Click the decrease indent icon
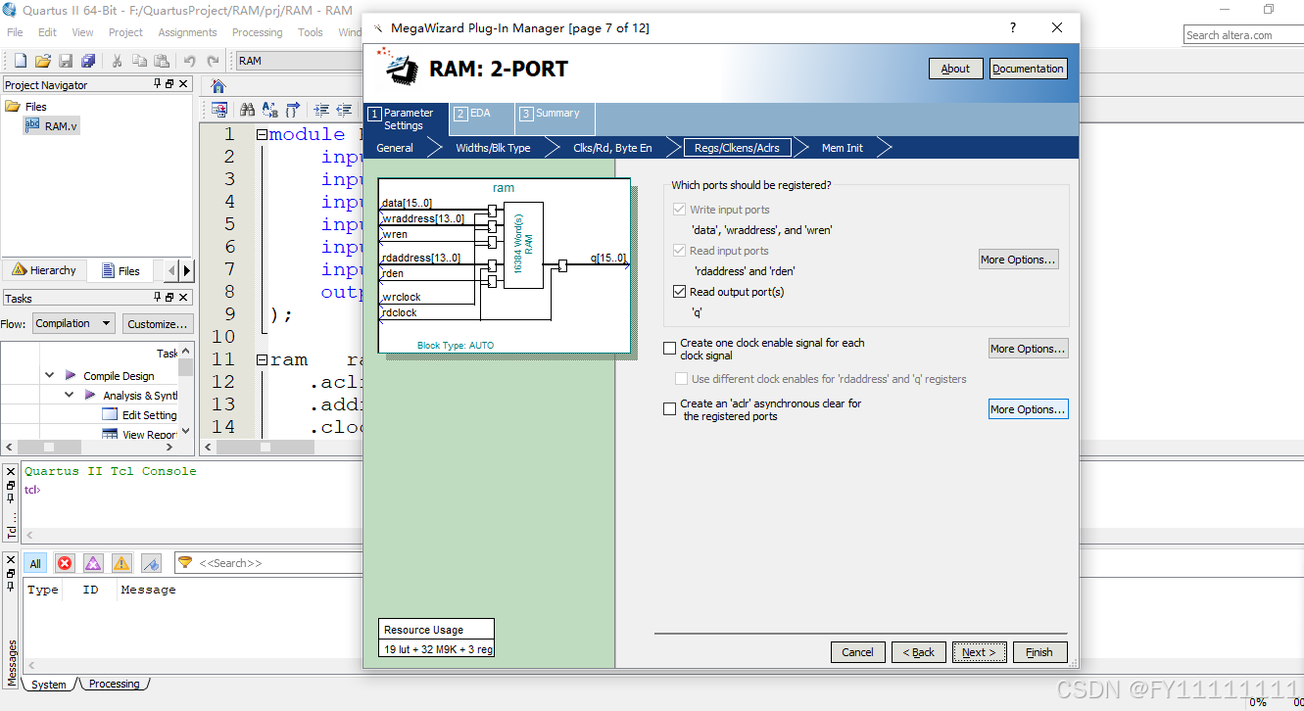This screenshot has height=711, width=1304. click(344, 110)
